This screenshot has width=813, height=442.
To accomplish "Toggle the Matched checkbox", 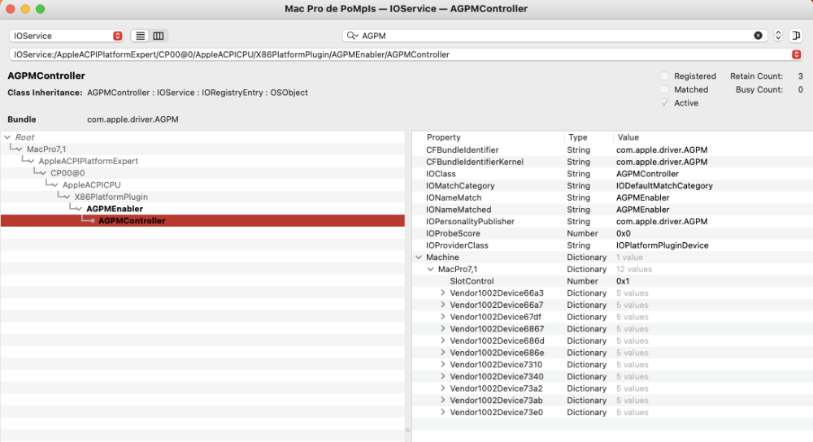I will (665, 89).
